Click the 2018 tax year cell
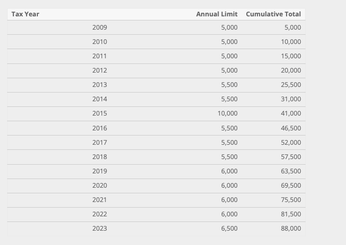This screenshot has width=346, height=245. click(100, 157)
